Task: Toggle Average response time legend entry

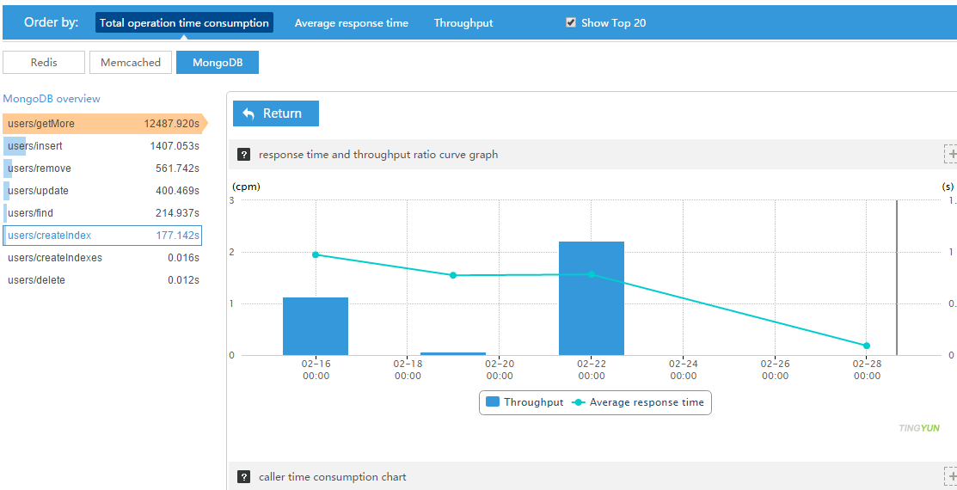Action: tap(638, 402)
